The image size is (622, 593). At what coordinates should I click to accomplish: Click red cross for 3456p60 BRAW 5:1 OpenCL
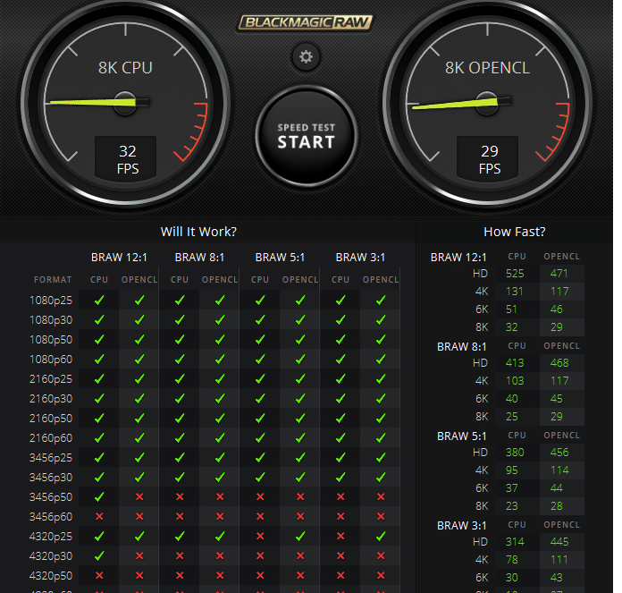point(300,516)
